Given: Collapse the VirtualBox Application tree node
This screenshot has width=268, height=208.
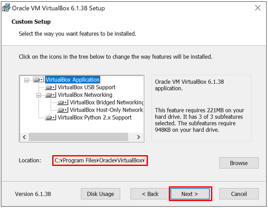Looking at the screenshot, I should click(x=27, y=80).
